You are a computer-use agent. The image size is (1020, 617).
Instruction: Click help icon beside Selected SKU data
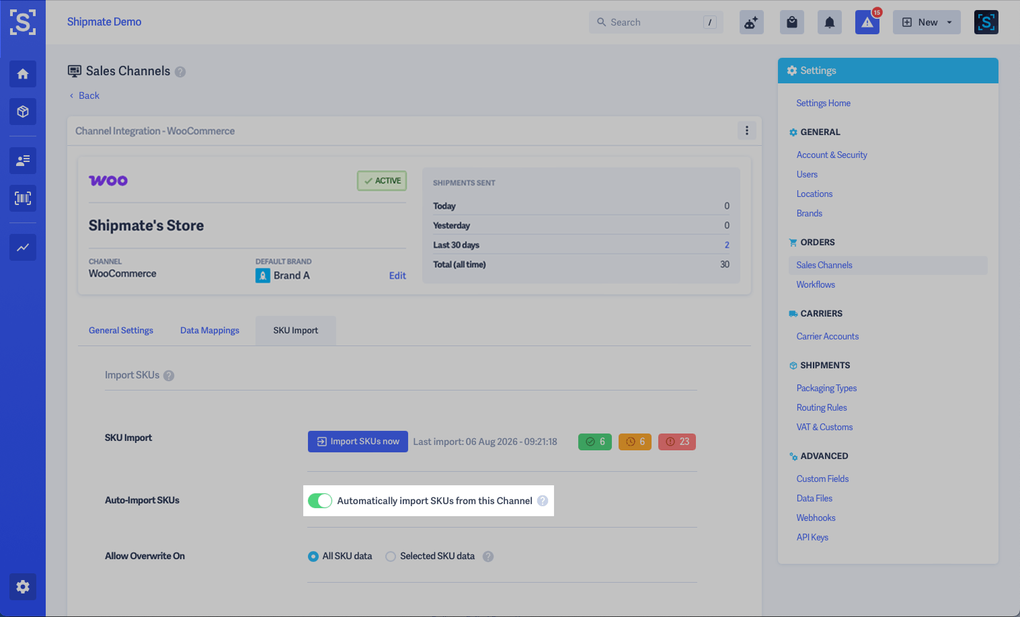point(488,557)
